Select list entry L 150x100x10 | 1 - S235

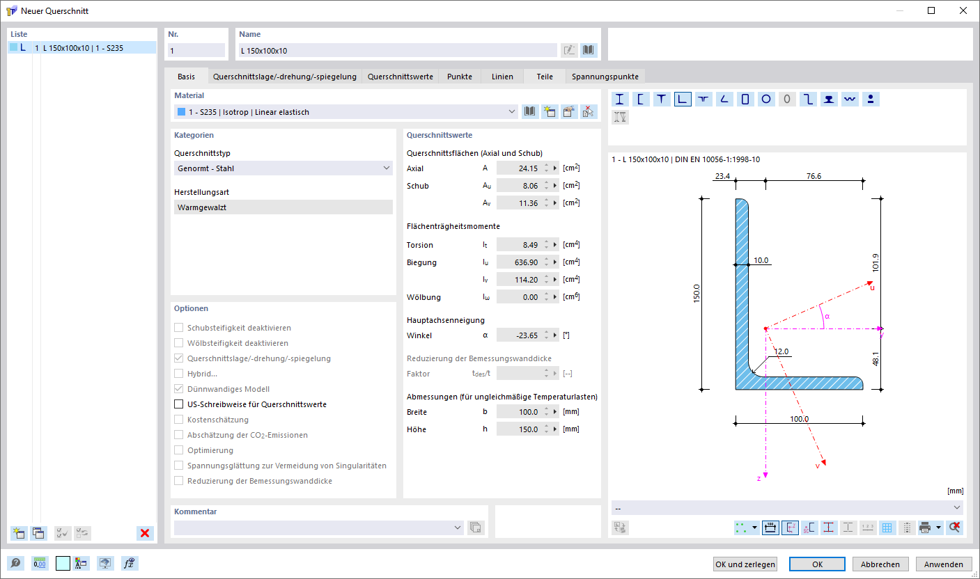point(82,47)
